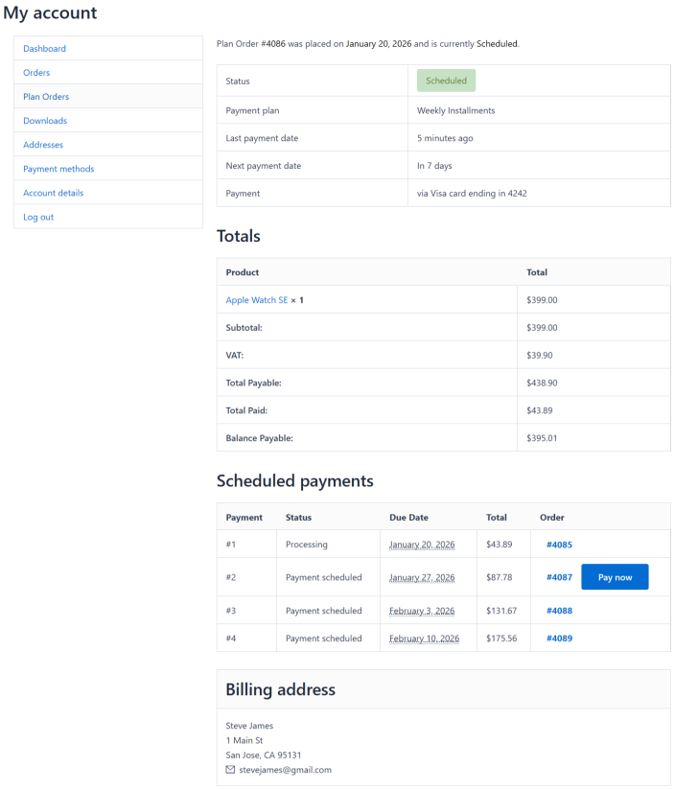This screenshot has height=790, width=675.
Task: Navigate to Addresses
Action: [43, 145]
